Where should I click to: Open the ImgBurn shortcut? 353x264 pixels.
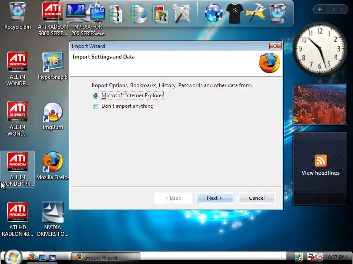(53, 116)
